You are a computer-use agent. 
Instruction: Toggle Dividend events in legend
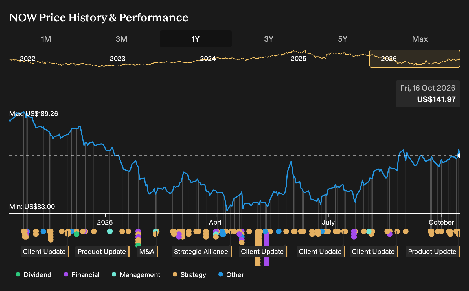(33, 275)
